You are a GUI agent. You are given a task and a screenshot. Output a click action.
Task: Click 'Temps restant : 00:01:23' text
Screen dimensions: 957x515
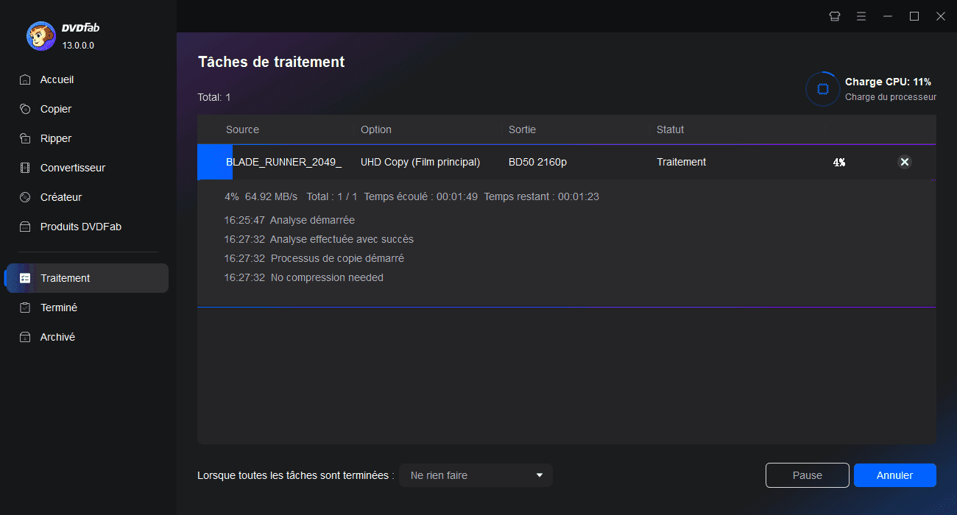tap(542, 196)
